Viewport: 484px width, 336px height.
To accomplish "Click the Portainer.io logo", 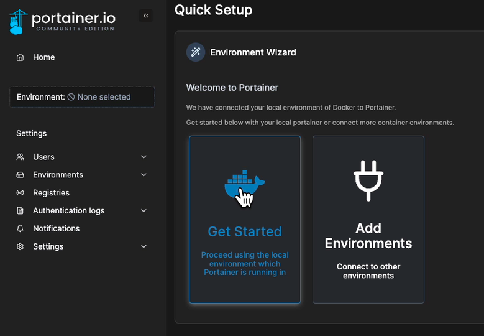I will [x=62, y=21].
